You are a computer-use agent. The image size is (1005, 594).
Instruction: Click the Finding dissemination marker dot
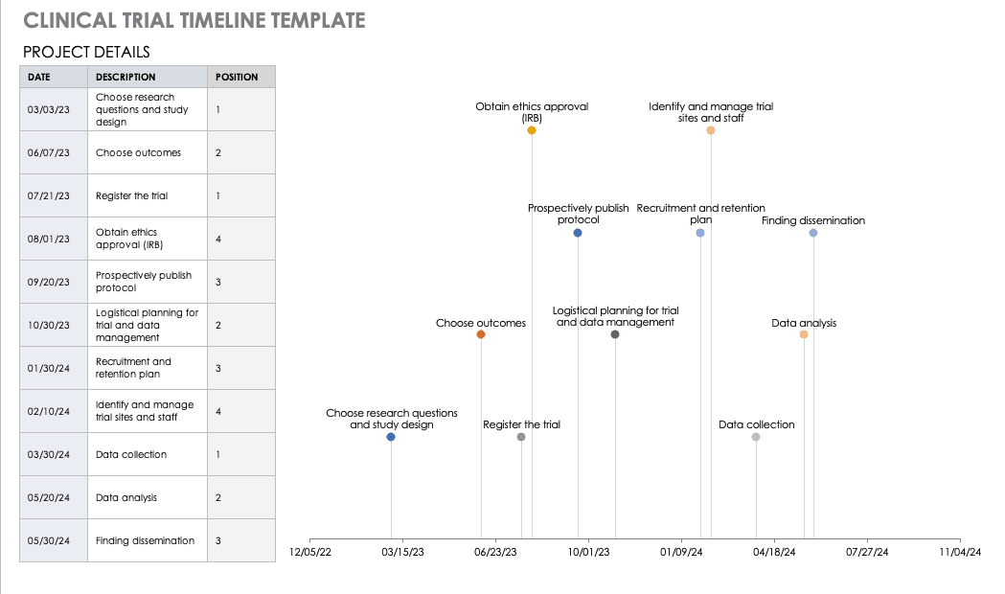813,233
